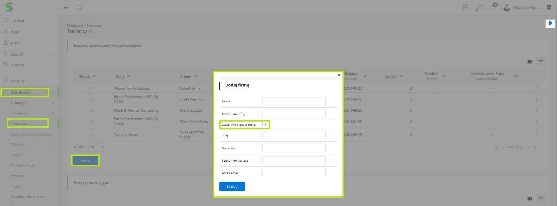This screenshot has width=557, height=206.
Task: Collapse the Szkolenia sidebar section
Action: pyautogui.click(x=53, y=92)
